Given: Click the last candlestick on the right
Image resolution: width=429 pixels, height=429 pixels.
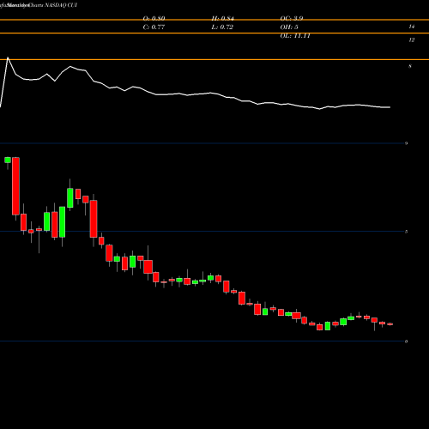Looking at the screenshot, I should [x=390, y=324].
